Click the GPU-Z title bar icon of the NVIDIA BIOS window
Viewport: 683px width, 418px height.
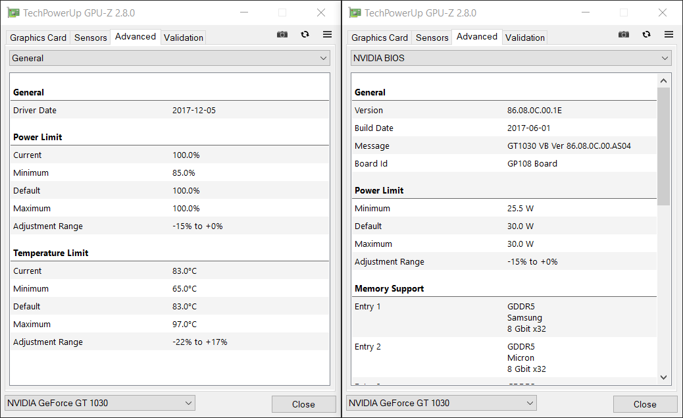click(x=355, y=13)
